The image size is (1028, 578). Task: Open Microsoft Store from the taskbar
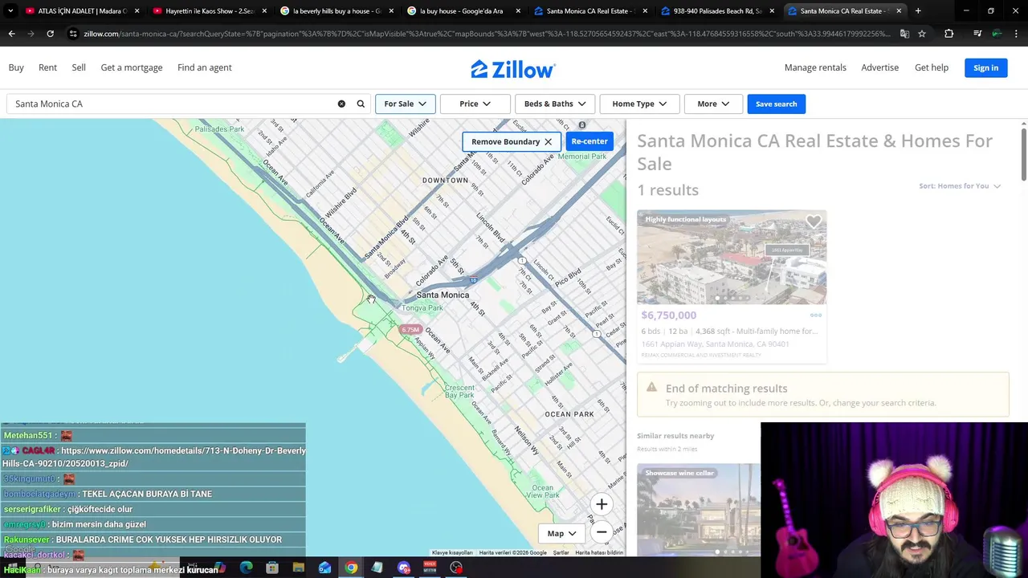point(272,568)
